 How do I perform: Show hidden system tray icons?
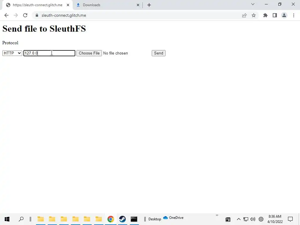click(x=238, y=219)
